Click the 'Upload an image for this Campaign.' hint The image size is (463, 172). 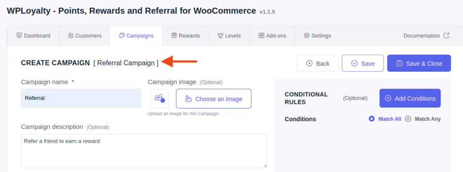click(x=184, y=113)
